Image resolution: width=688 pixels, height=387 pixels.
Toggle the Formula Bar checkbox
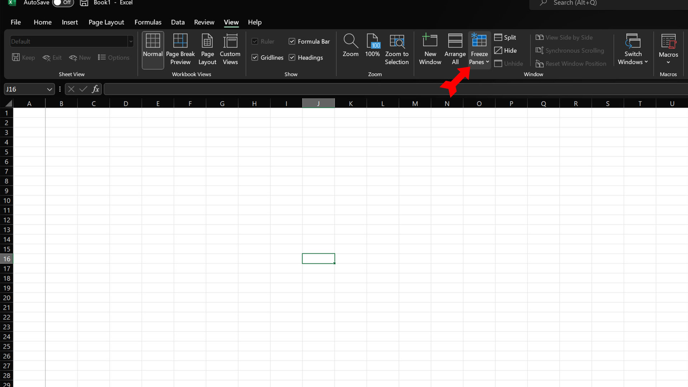coord(292,41)
